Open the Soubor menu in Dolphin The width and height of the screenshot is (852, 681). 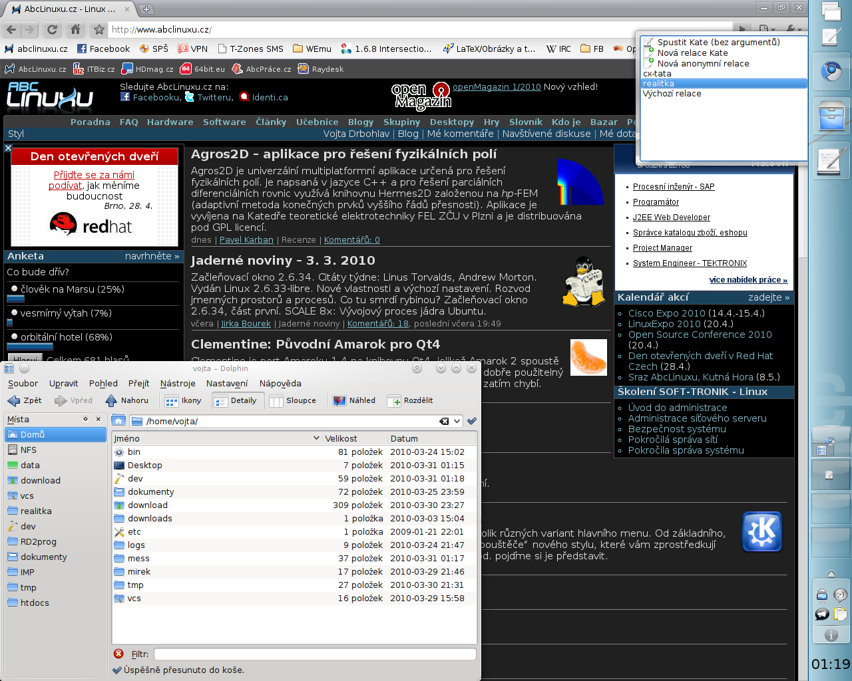point(23,383)
